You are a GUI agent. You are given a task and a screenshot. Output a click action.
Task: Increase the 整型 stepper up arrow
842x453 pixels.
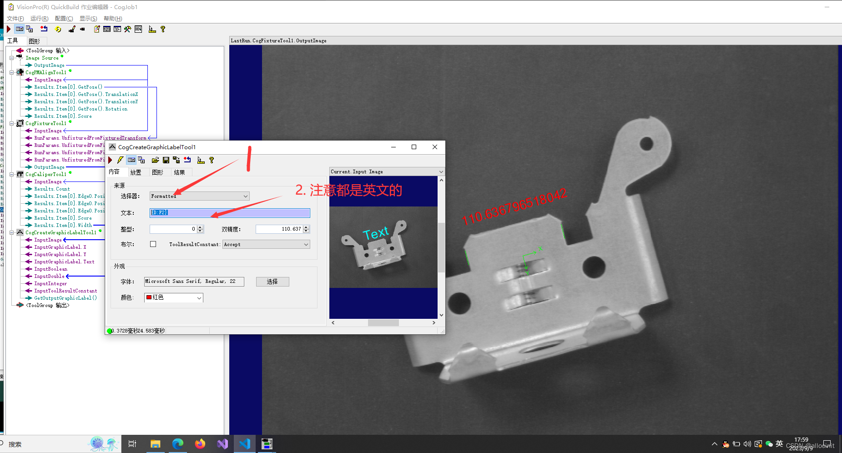pos(200,227)
